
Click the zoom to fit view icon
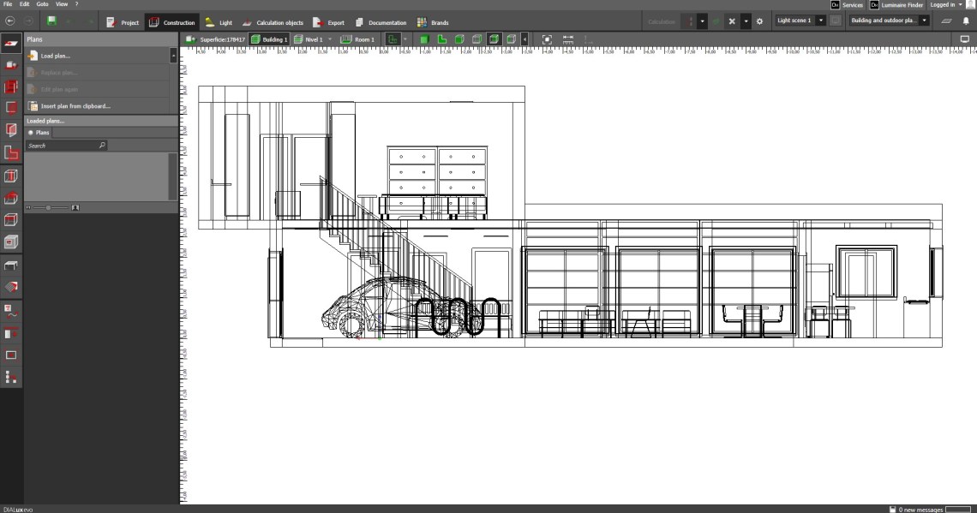pyautogui.click(x=547, y=39)
